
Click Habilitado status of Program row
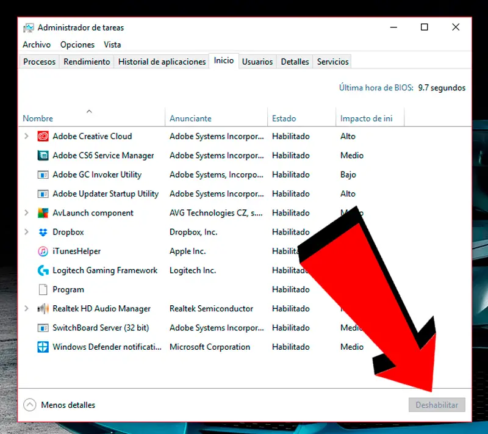pos(291,289)
